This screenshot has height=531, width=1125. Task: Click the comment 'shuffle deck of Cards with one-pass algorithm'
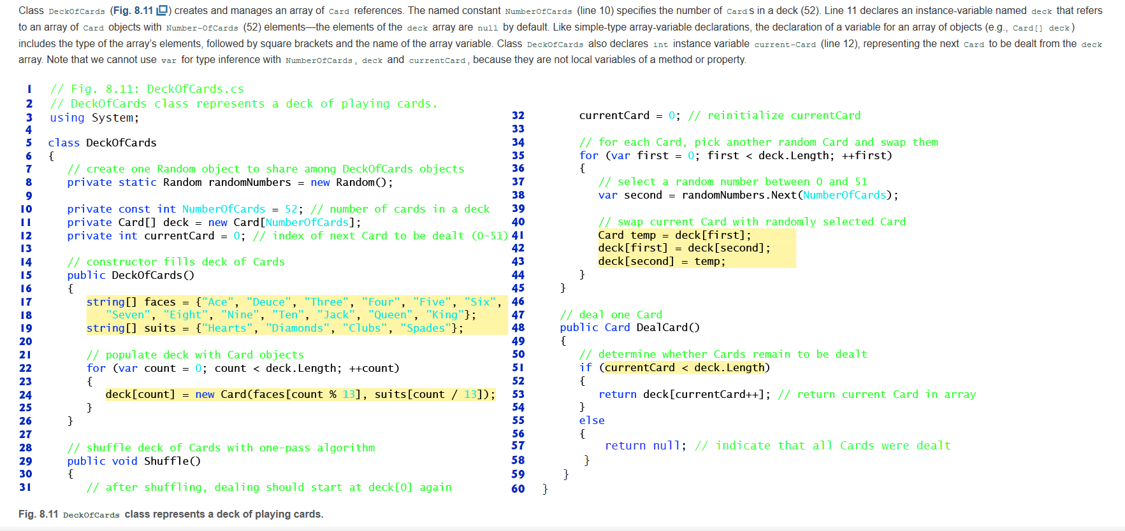tap(221, 448)
